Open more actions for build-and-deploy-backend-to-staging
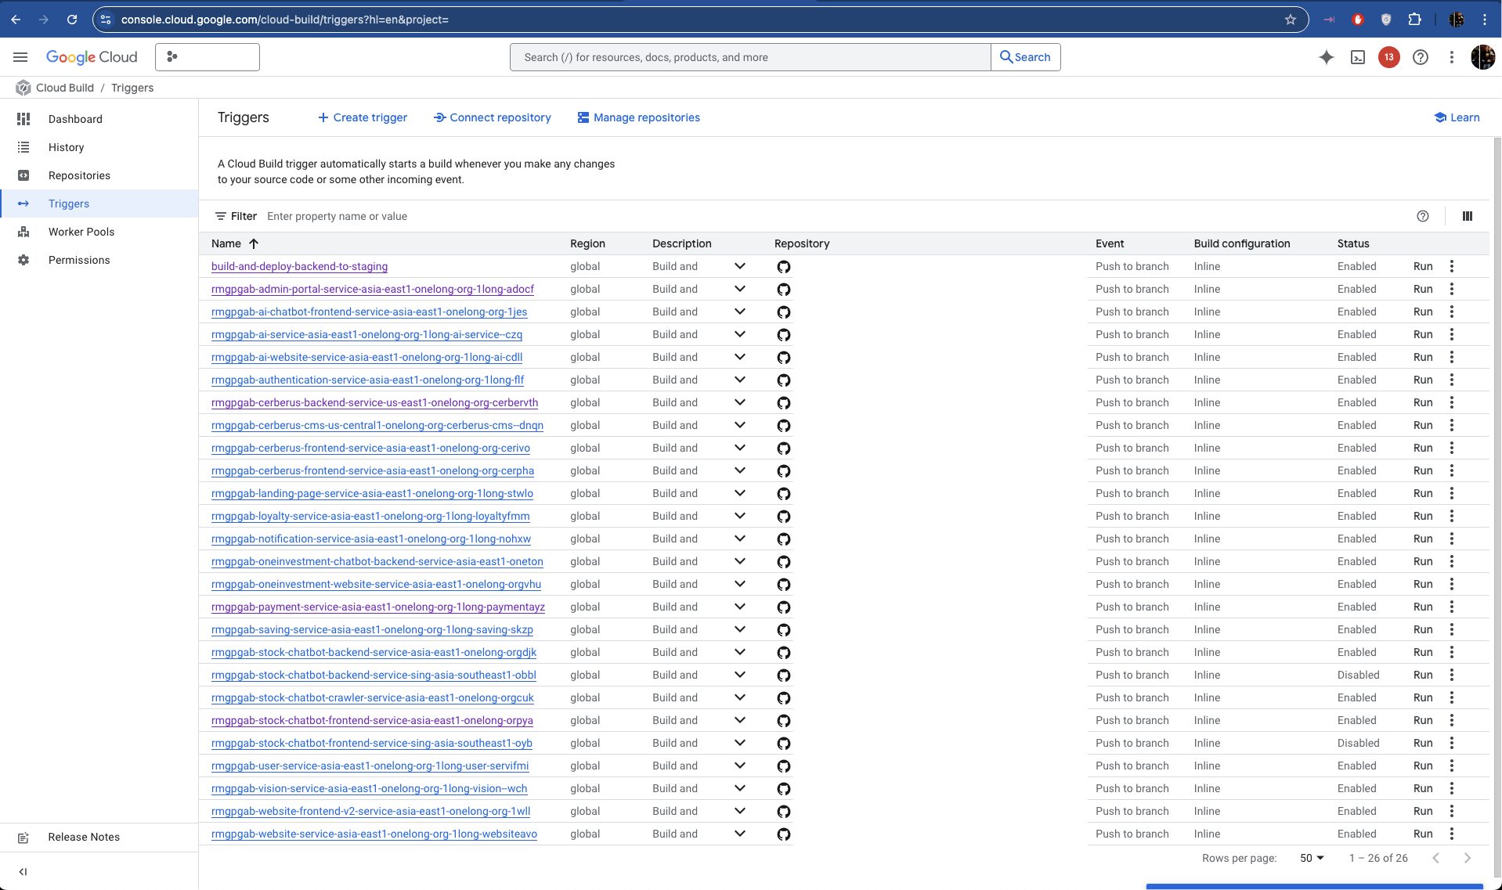1502x890 pixels. 1451,266
